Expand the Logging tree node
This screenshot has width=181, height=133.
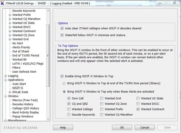click(6, 76)
